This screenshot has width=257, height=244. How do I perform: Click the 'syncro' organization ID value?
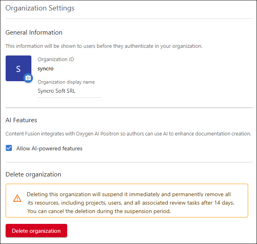click(45, 68)
